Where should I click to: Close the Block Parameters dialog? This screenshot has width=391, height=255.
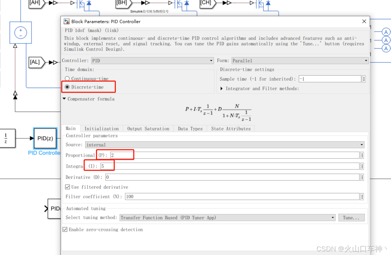pyautogui.click(x=364, y=21)
